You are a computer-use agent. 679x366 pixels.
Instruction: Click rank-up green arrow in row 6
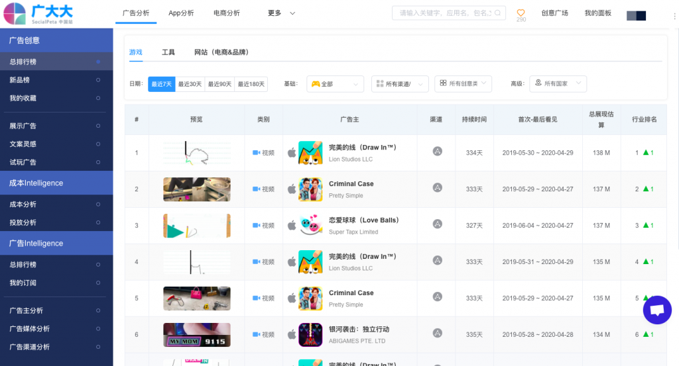(x=646, y=334)
